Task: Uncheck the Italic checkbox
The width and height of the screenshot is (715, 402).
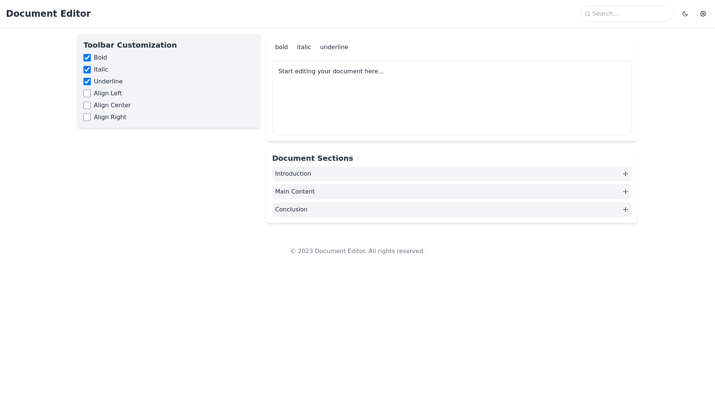Action: [x=87, y=70]
